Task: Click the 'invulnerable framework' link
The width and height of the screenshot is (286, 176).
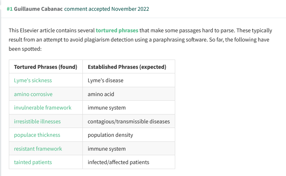Action: tap(43, 108)
